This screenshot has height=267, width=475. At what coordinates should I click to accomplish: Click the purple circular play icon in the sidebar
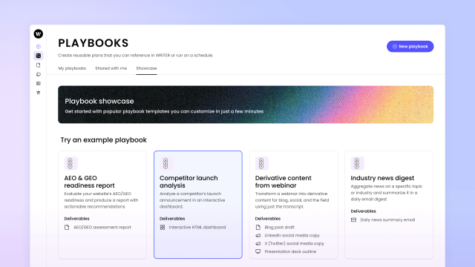(38, 47)
